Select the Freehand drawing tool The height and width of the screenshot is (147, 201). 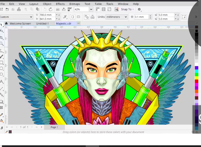pyautogui.click(x=1, y=51)
